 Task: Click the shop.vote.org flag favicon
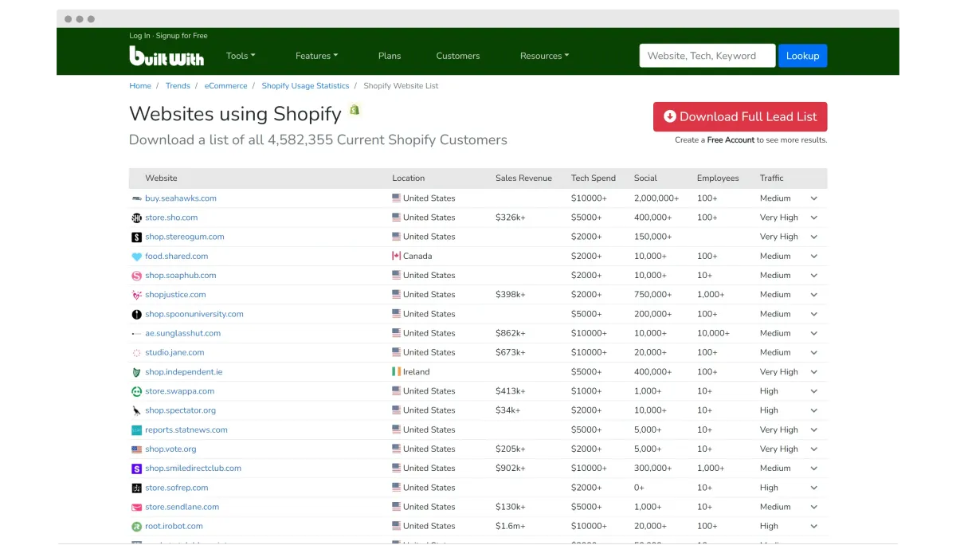pos(136,449)
